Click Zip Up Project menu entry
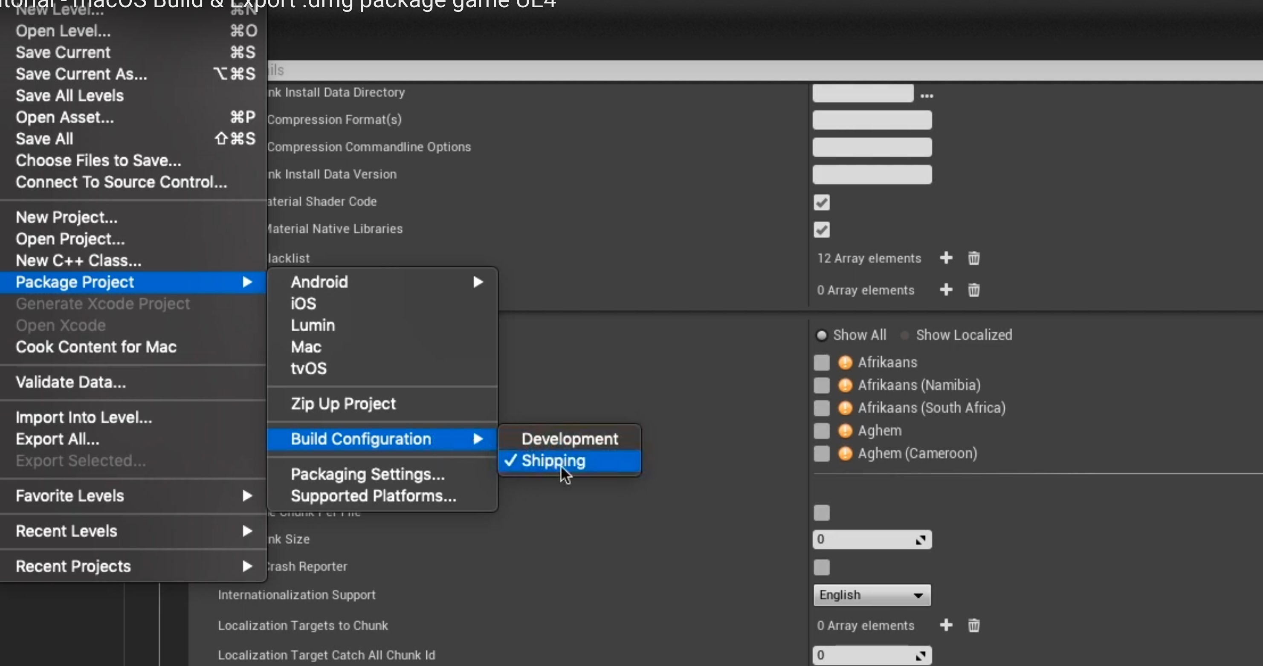Screen dimensions: 1263x666 [343, 403]
